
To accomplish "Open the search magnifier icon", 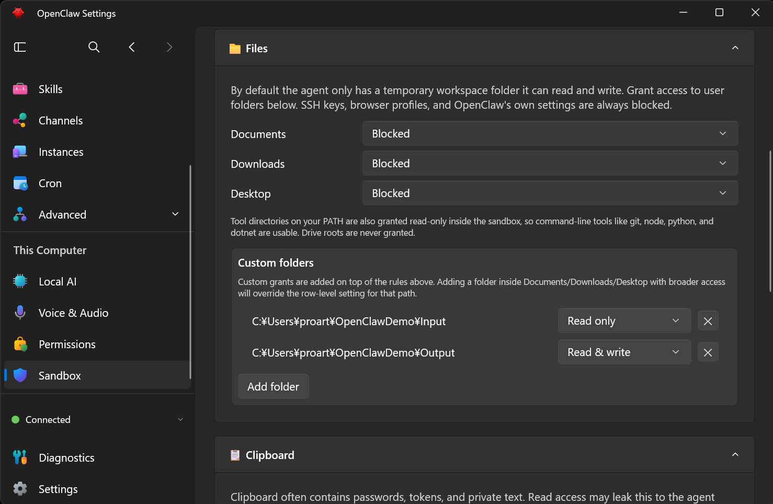I will click(94, 47).
